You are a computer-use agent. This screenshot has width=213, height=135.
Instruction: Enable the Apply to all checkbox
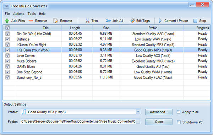[179, 112]
